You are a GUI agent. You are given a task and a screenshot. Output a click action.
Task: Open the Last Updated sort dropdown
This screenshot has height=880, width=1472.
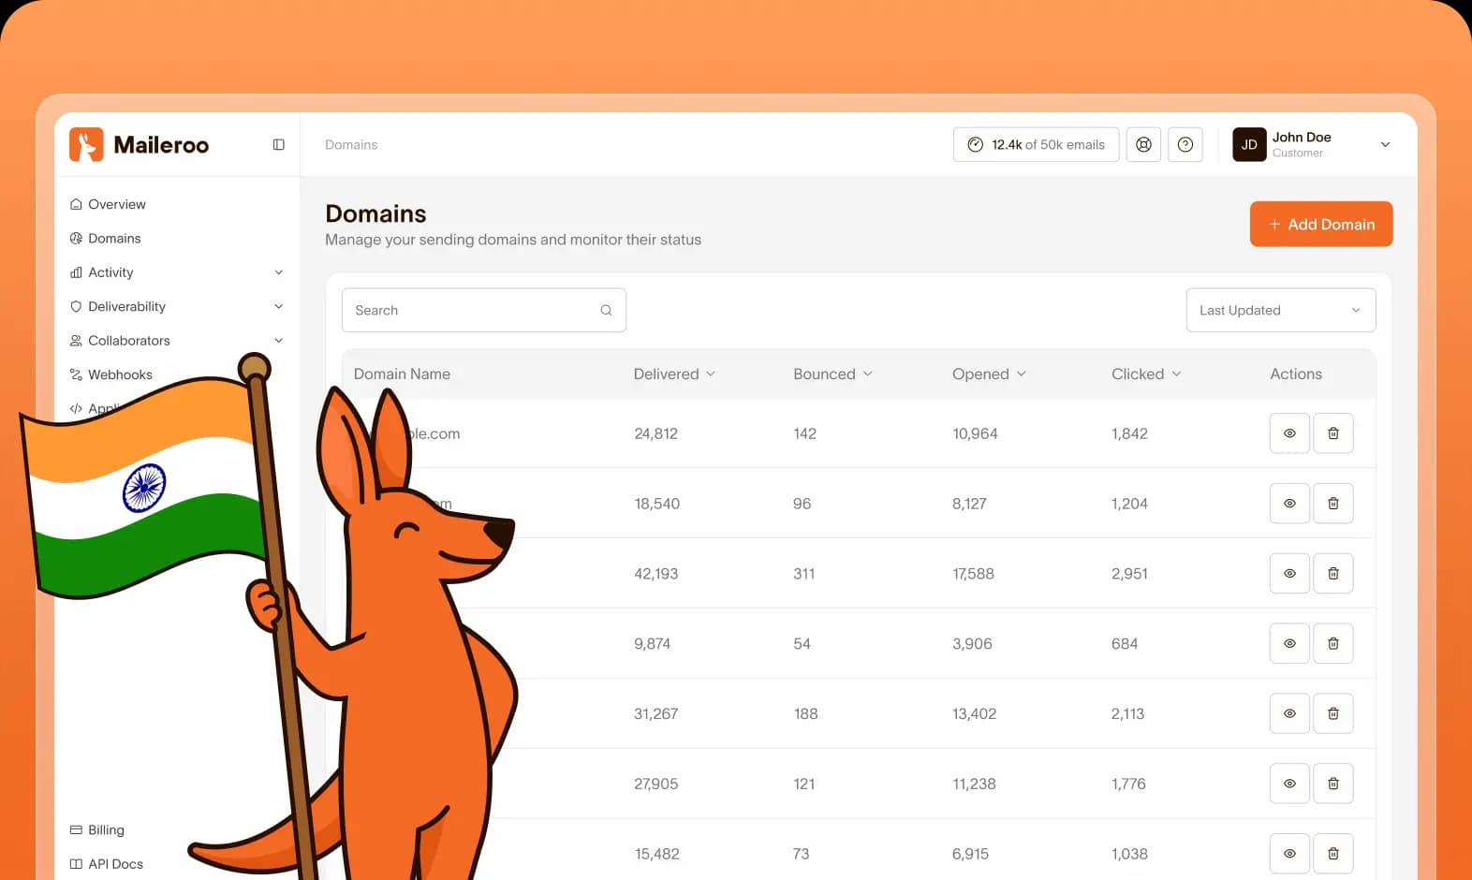click(x=1281, y=310)
